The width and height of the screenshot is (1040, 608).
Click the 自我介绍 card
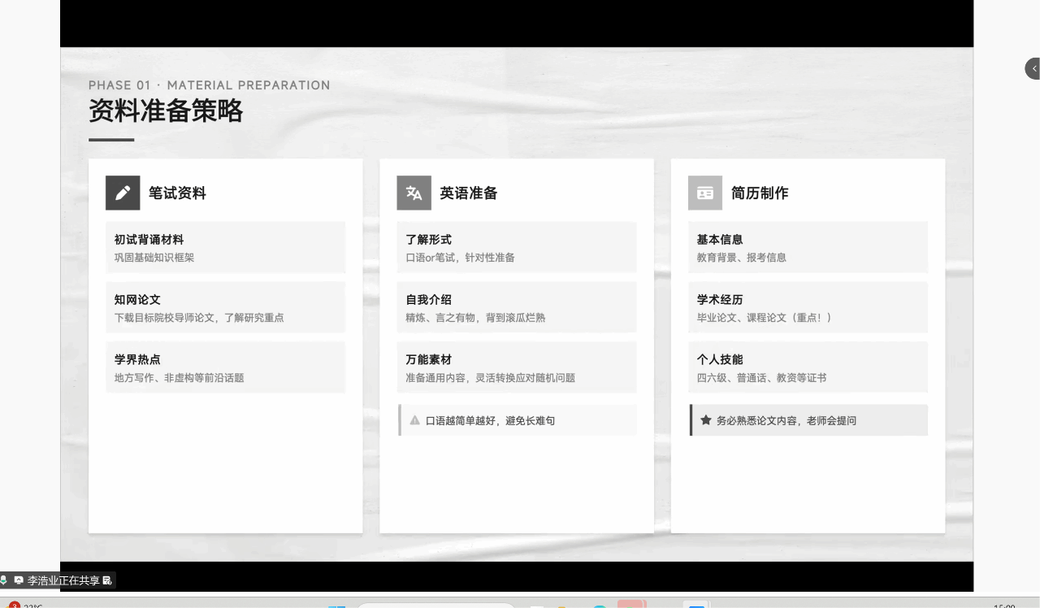pyautogui.click(x=516, y=307)
